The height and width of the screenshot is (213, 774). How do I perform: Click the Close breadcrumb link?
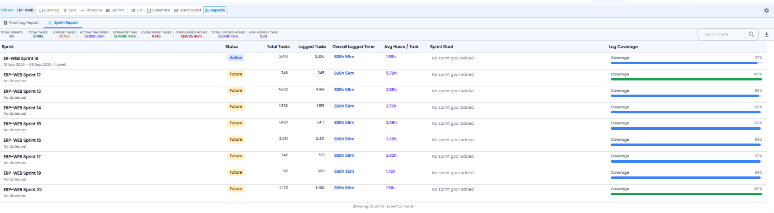click(7, 10)
